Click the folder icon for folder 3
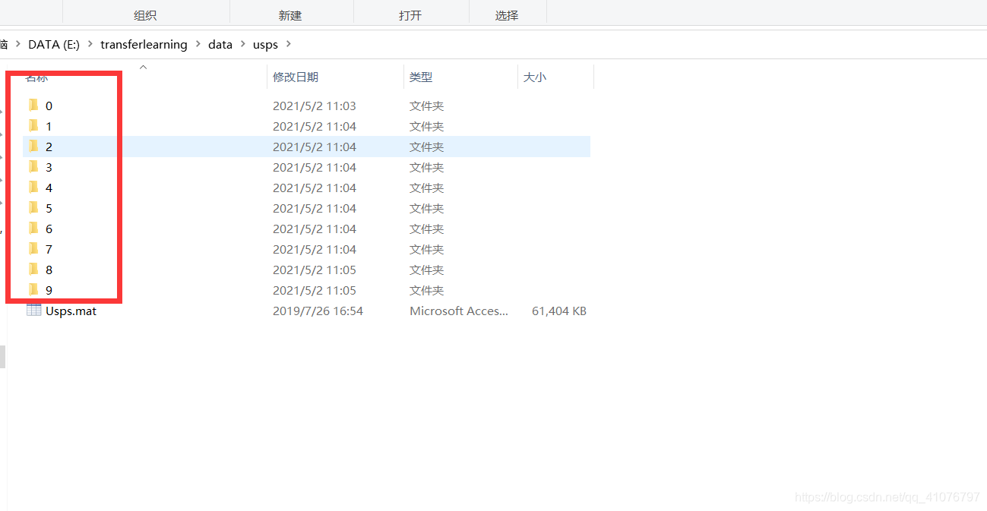 [33, 166]
